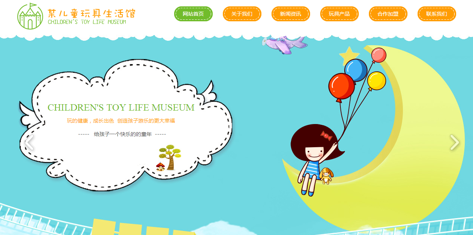
Task: Click the CHILDREN'S TOY LIFE MUSEUM banner heading
Action: pos(121,108)
